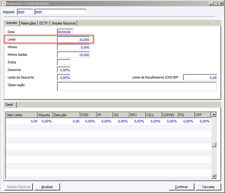This screenshot has width=225, height=193.
Task: Click the Imposto code field IRRF
Action: tap(25, 12)
